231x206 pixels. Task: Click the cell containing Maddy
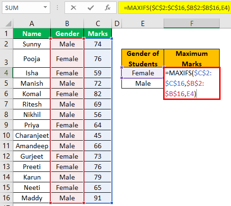point(32,198)
